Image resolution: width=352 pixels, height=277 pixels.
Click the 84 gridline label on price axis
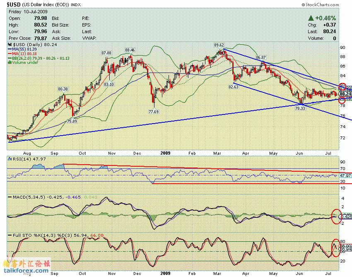click(343, 76)
